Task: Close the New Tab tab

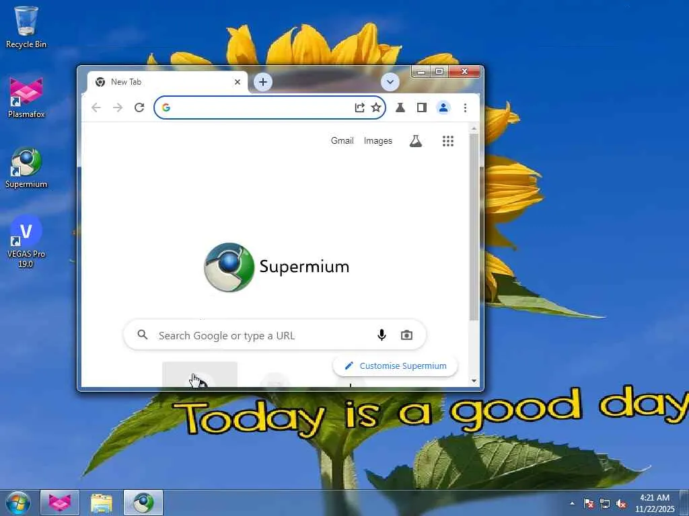Action: (x=238, y=82)
